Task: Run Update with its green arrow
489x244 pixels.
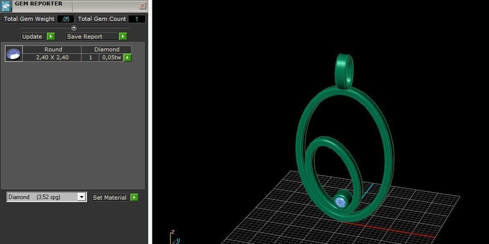Action: [x=51, y=37]
